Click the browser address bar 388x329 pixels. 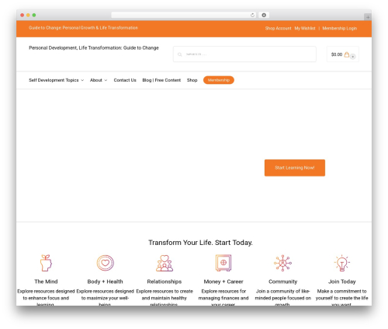click(x=184, y=15)
